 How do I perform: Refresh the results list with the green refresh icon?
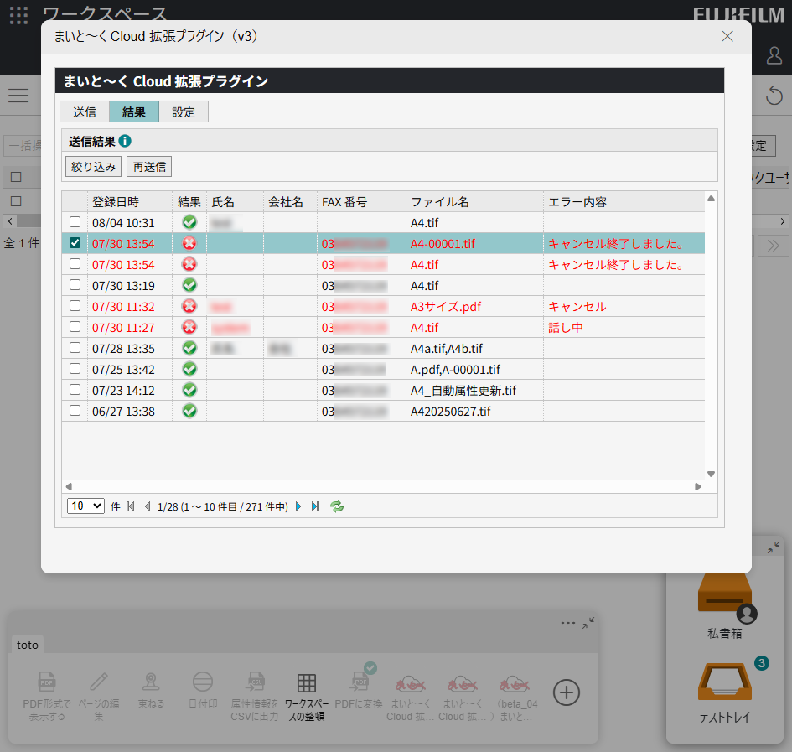tap(336, 506)
